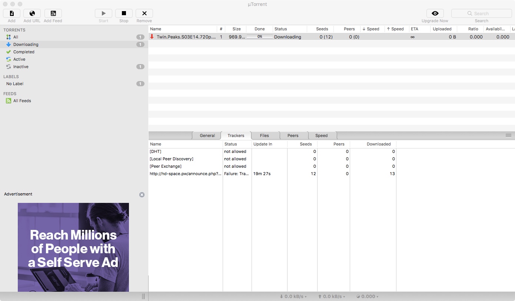The width and height of the screenshot is (515, 301).
Task: Click the Add Feed RSS icon
Action: tap(53, 13)
